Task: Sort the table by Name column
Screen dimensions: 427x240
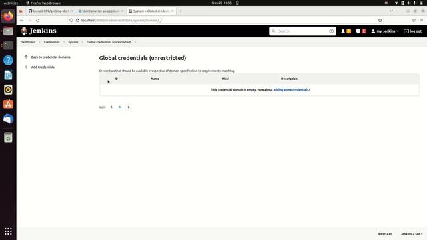Action: click(155, 79)
